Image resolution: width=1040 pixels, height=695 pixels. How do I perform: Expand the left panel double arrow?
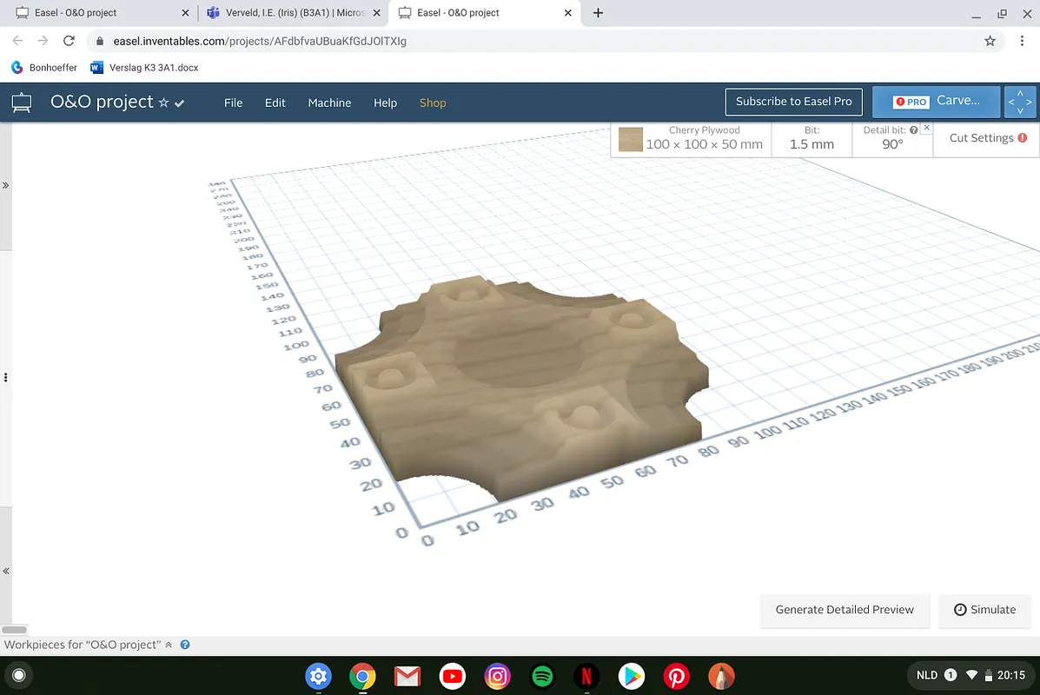point(6,186)
